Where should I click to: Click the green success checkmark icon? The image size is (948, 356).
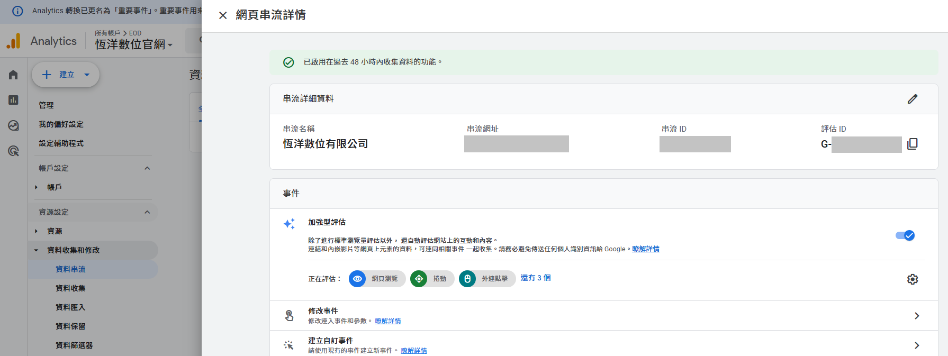click(288, 62)
